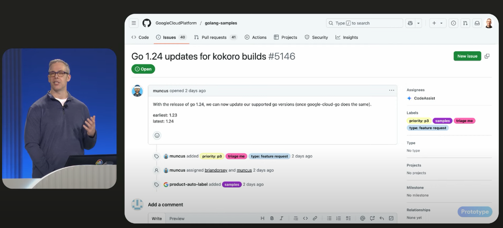503x228 pixels.
Task: Click priority: p3 label in timeline event
Action: [212, 156]
